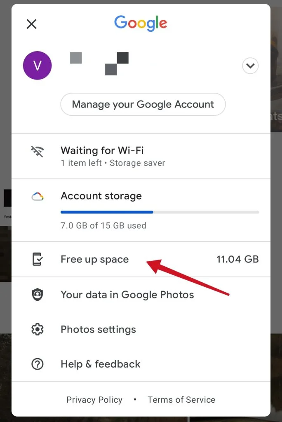
Task: Click the 7.0 GB of 15 GB used text
Action: click(x=103, y=225)
